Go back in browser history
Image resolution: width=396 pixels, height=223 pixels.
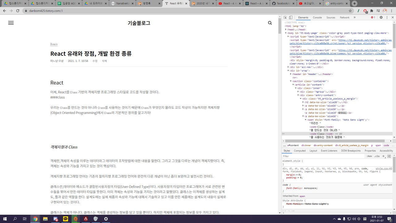[x=4, y=11]
